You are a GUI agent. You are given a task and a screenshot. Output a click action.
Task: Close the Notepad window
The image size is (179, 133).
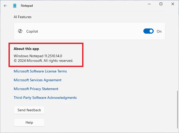(x=173, y=4)
